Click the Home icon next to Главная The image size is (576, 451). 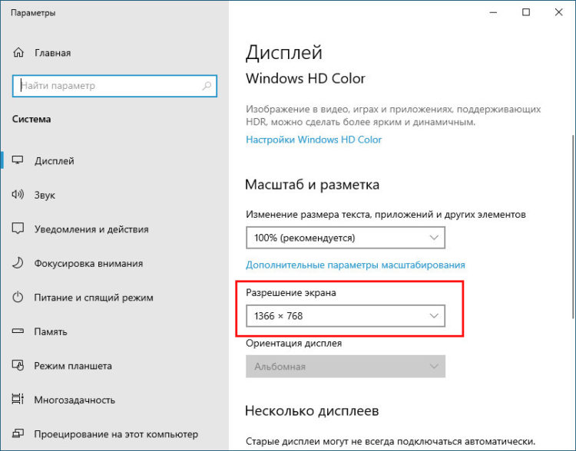(18, 53)
